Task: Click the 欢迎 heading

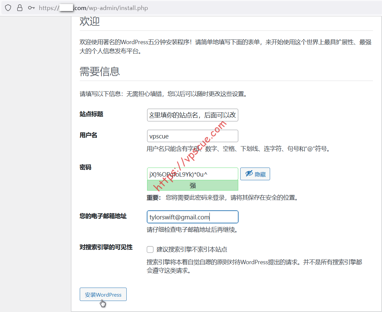Action: coord(90,21)
